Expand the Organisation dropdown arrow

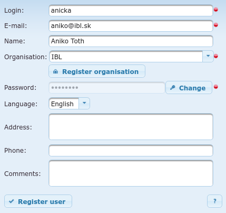click(208, 56)
